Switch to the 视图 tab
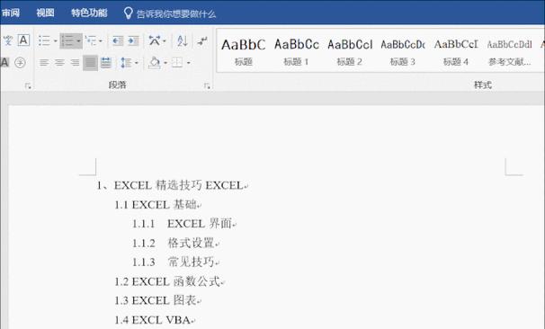This screenshot has width=545, height=329. (45, 13)
